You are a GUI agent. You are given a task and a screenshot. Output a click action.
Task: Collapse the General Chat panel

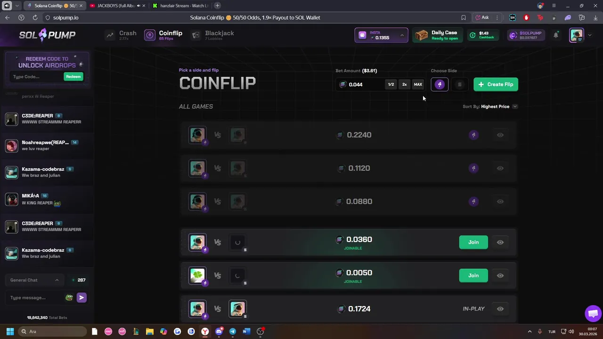point(57,280)
